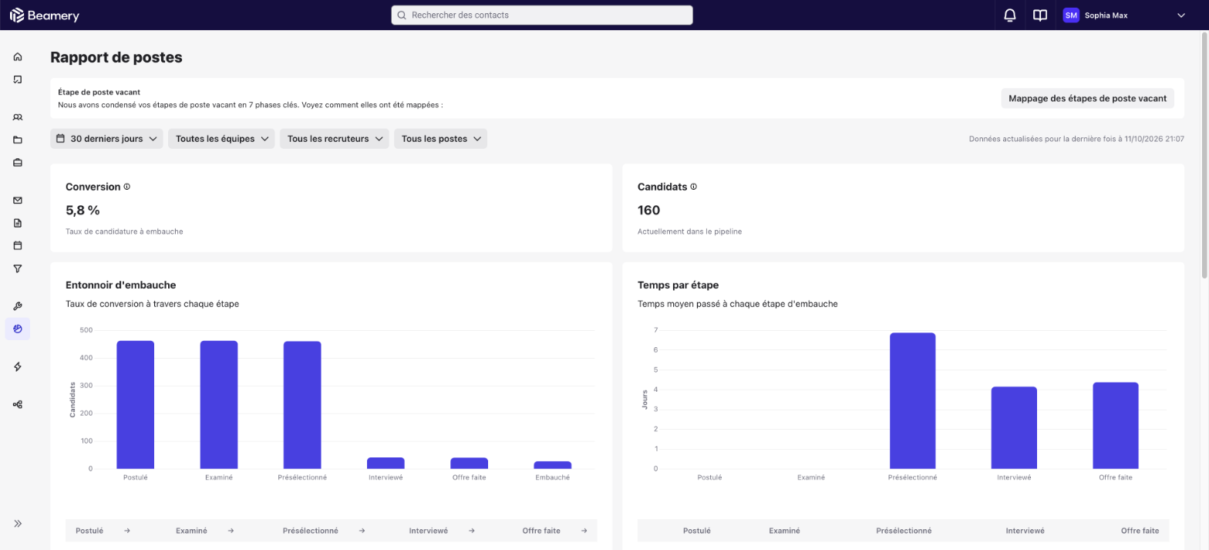Open the Tous les recruteurs dropdown
This screenshot has width=1209, height=550.
pyautogui.click(x=335, y=139)
